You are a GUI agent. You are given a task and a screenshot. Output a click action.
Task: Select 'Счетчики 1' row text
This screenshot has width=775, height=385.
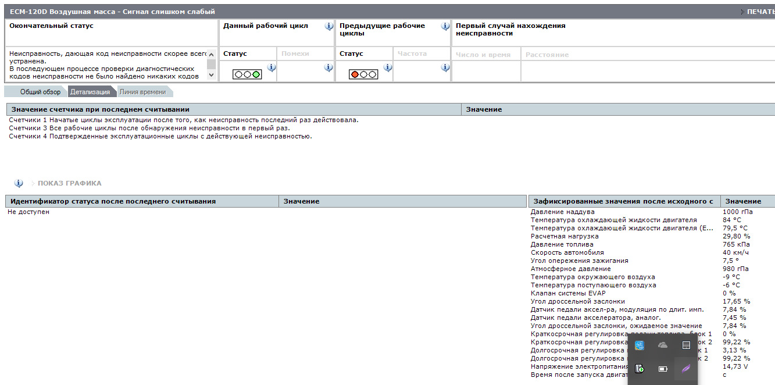click(184, 120)
